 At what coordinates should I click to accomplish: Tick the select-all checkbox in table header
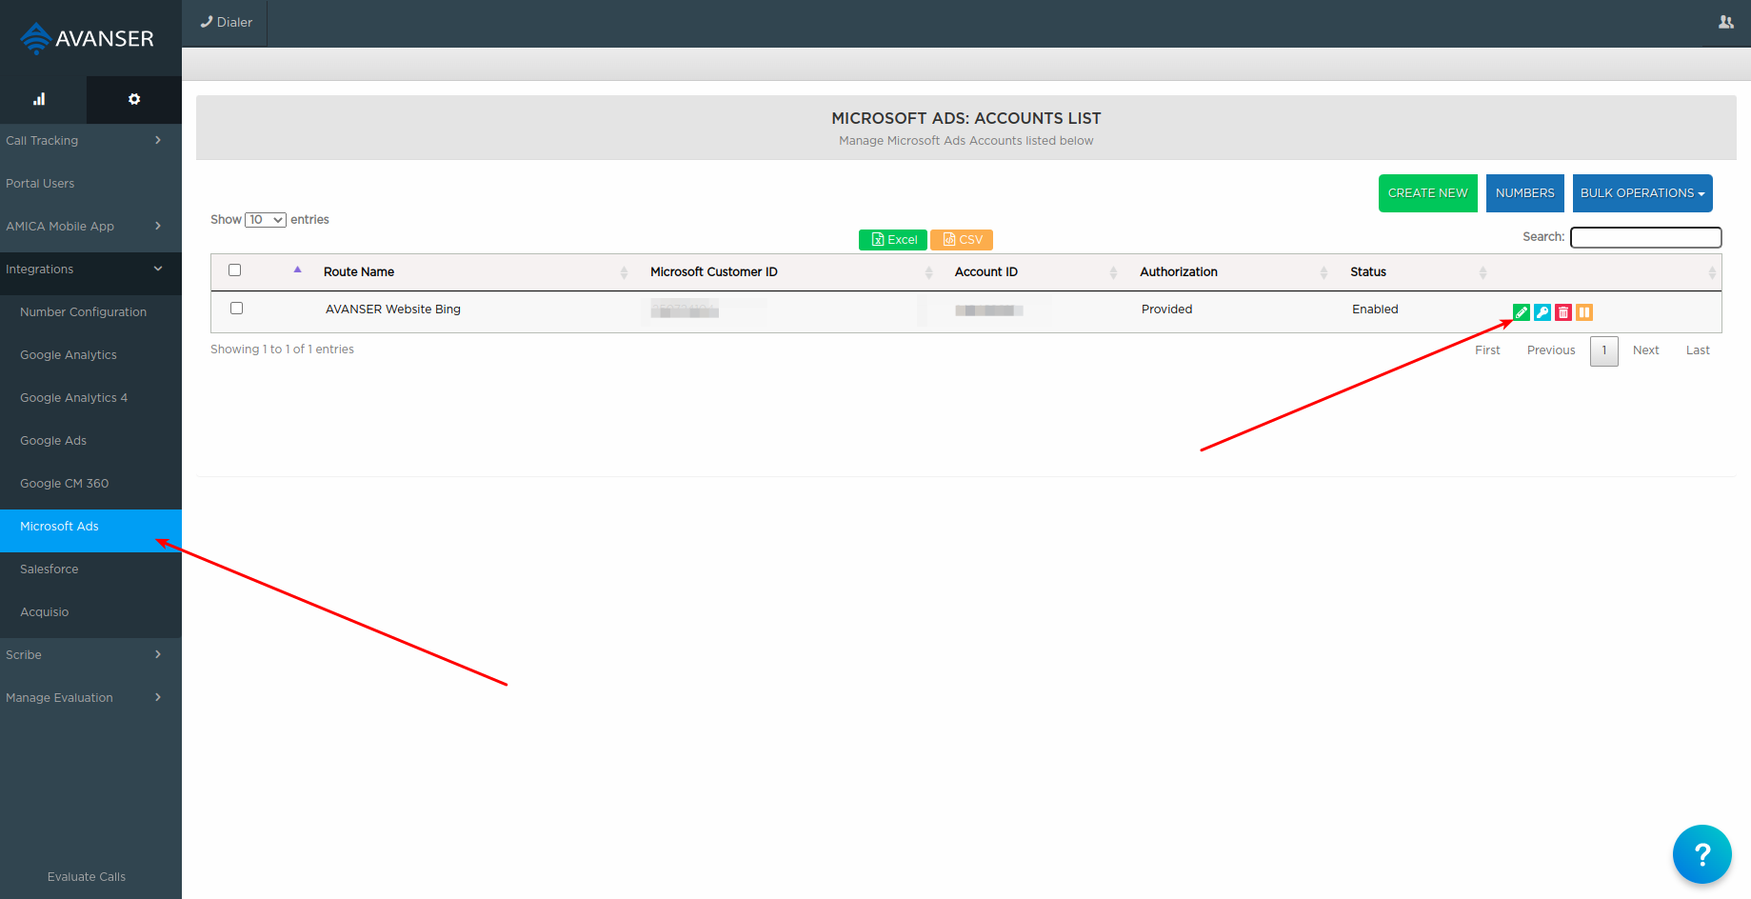point(235,270)
